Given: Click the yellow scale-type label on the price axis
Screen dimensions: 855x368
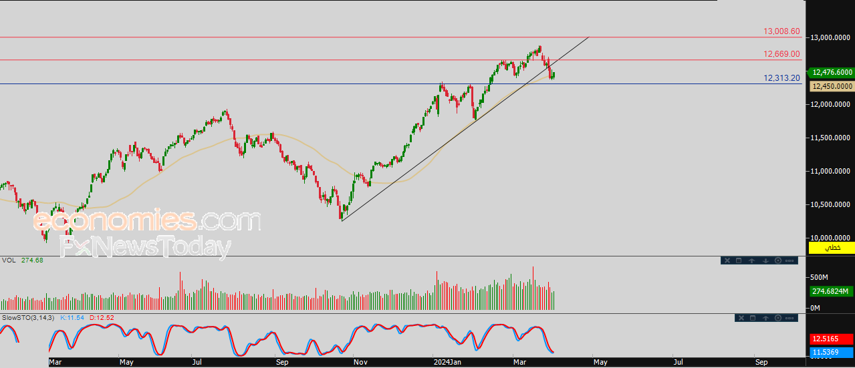Looking at the screenshot, I should [x=832, y=248].
